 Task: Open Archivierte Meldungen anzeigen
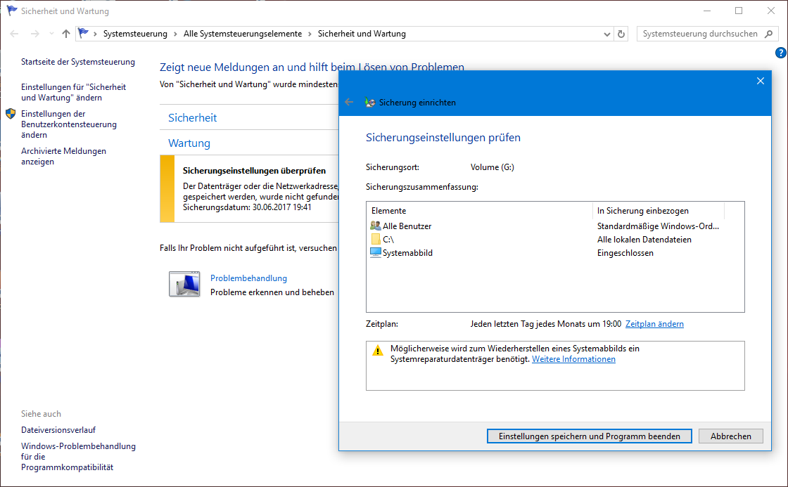coord(63,156)
